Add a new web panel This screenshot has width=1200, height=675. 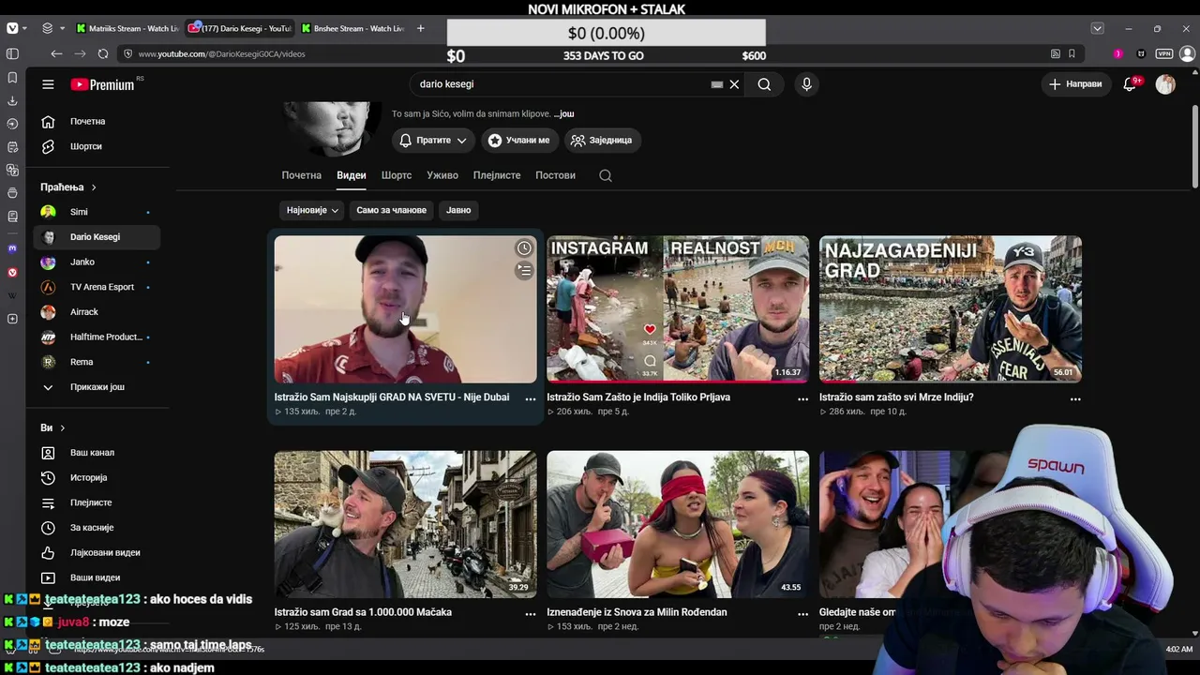pyautogui.click(x=12, y=319)
